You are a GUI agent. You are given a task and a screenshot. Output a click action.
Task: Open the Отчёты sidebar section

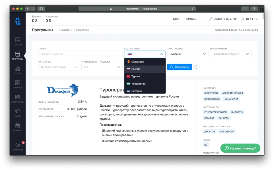(18, 70)
